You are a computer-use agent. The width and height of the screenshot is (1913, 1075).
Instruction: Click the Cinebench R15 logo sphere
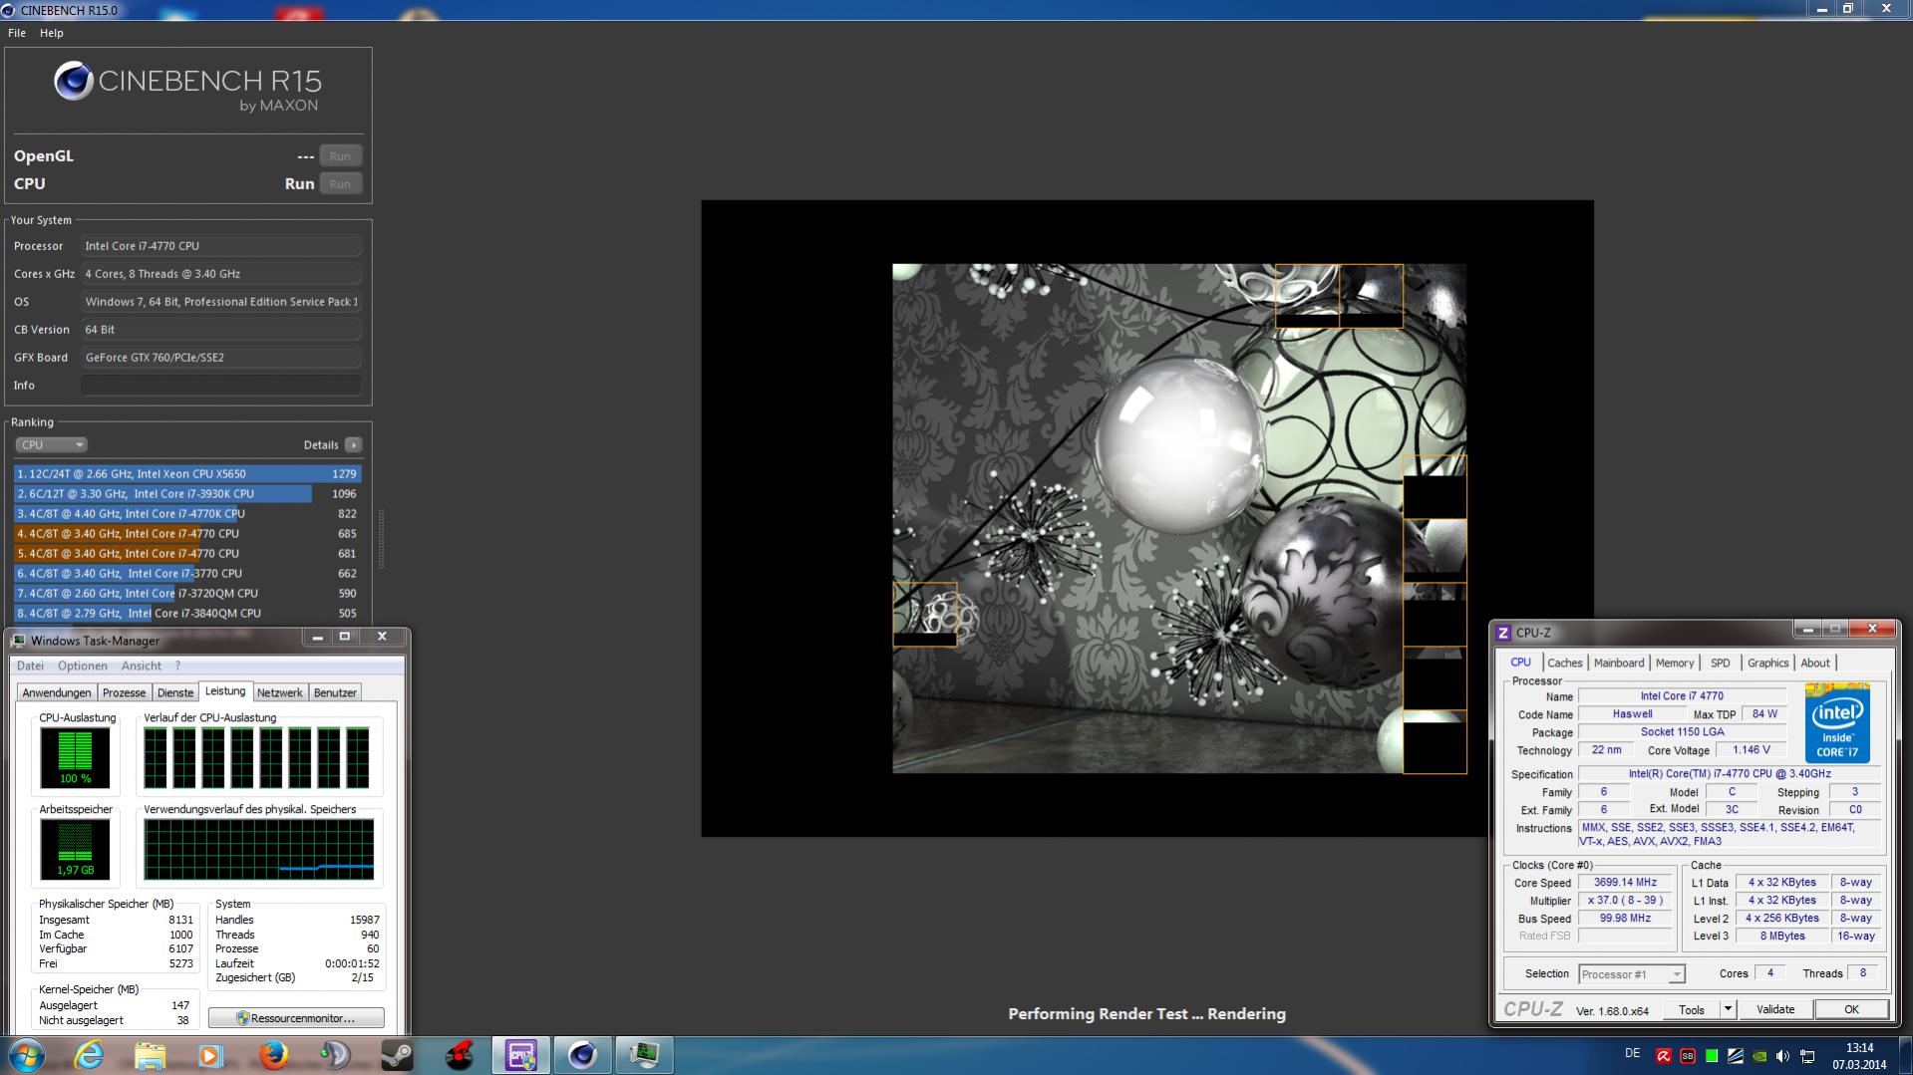click(73, 82)
